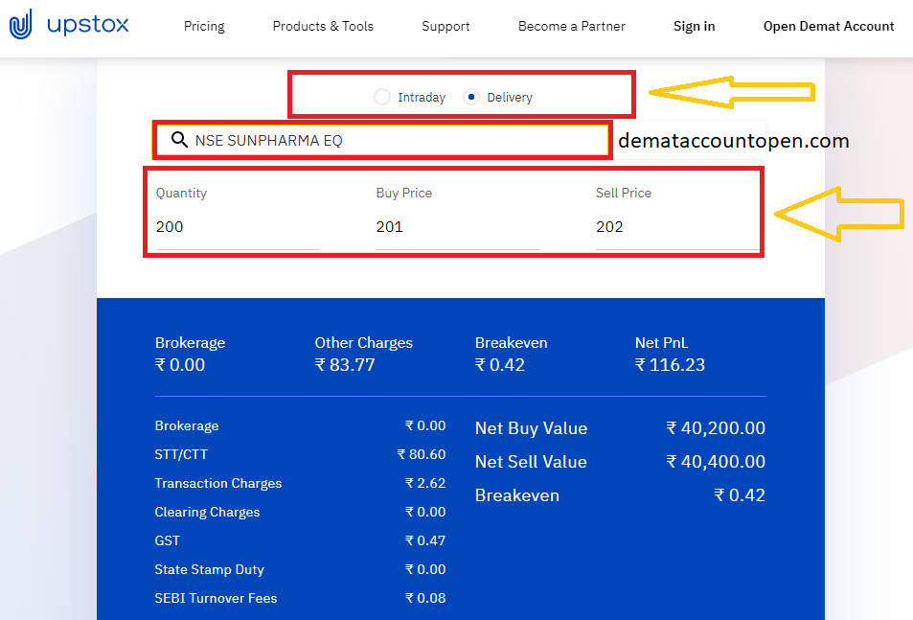Click the Net PnL value ₹ 116.23
This screenshot has height=620, width=913.
(x=670, y=365)
